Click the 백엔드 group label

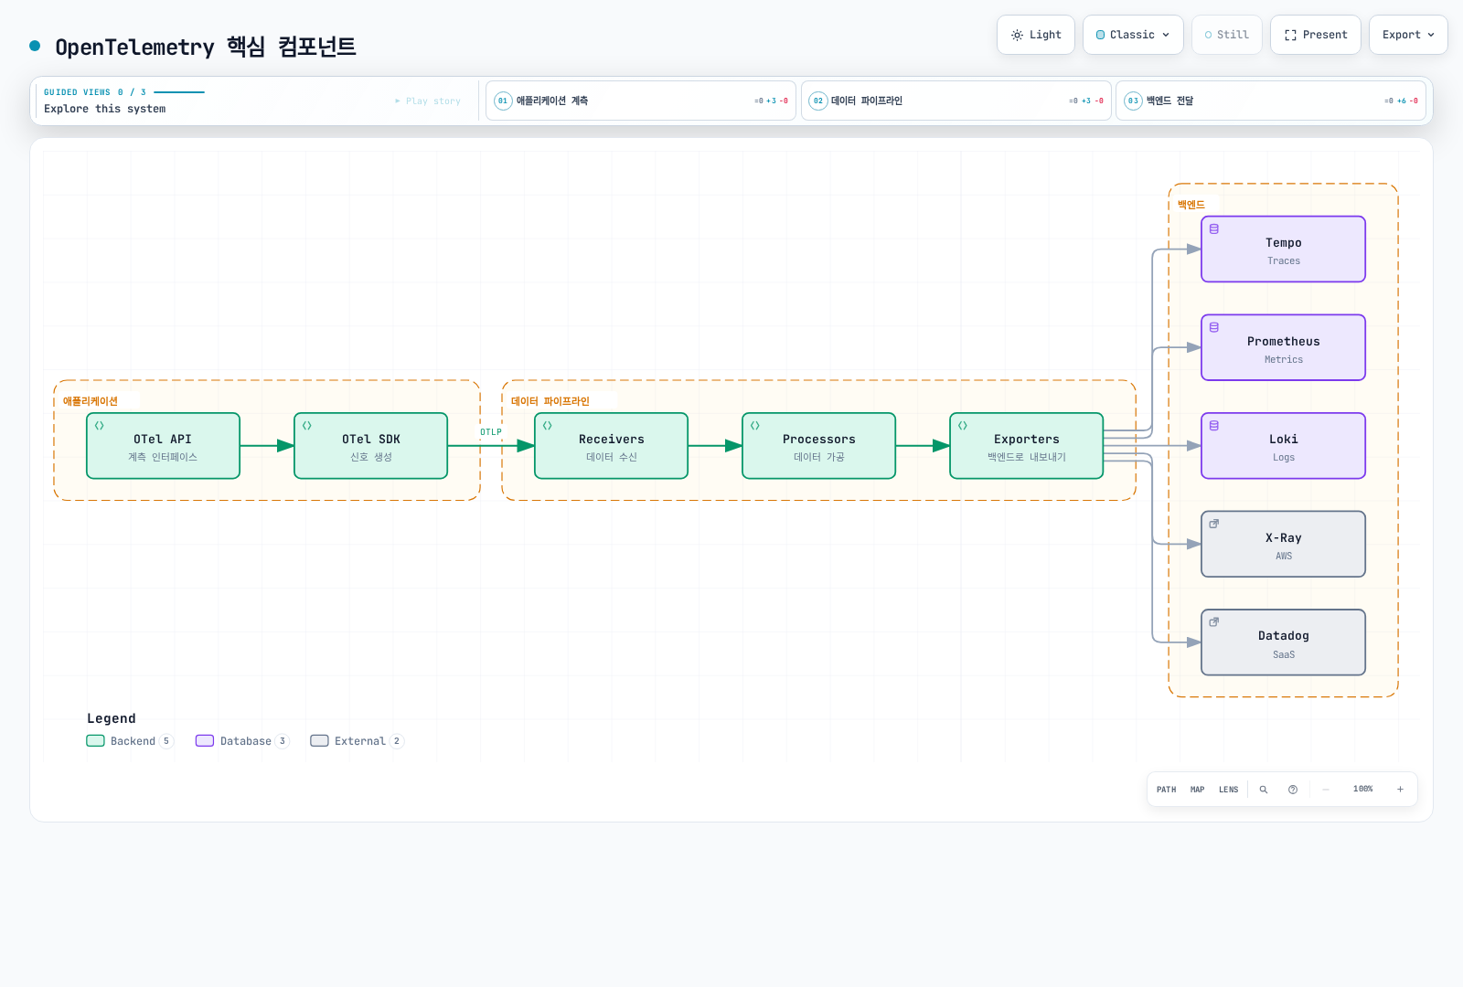[1191, 205]
